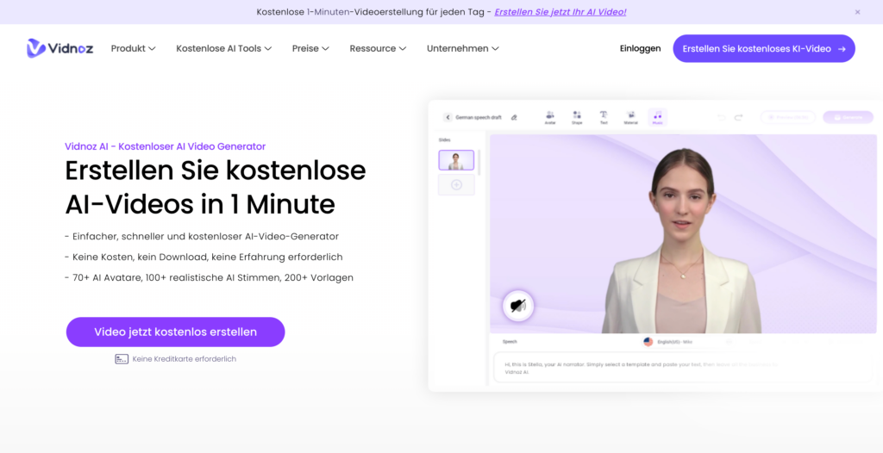883x453 pixels.
Task: Toggle the muted speaker button on video
Action: click(x=518, y=306)
